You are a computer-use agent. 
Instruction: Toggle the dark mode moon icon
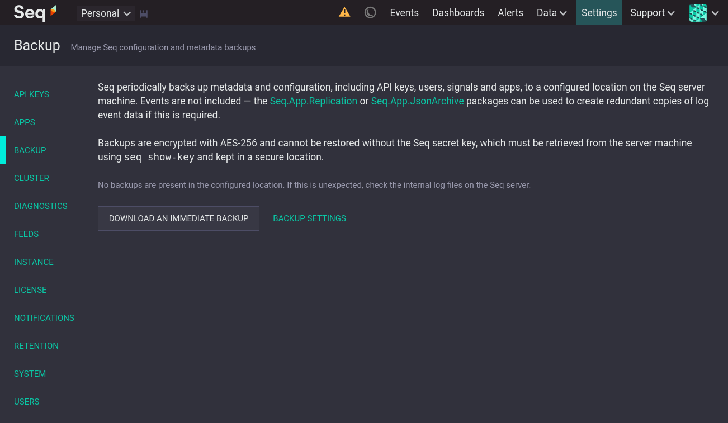click(x=370, y=12)
